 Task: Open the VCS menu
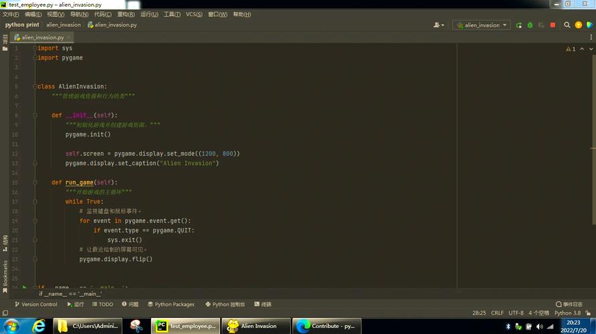194,14
